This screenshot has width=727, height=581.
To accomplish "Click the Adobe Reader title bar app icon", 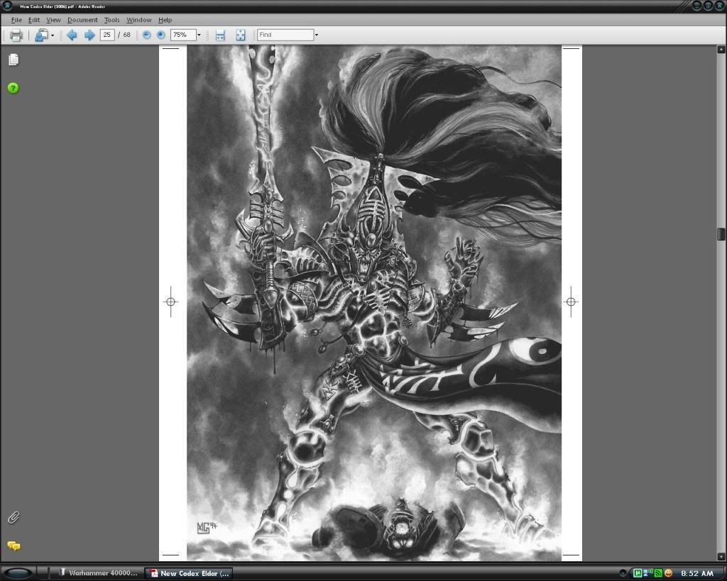I will tap(6, 6).
